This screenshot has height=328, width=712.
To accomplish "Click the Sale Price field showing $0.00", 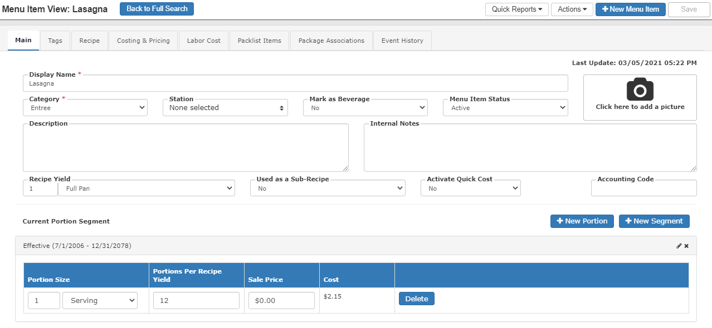I will (x=281, y=301).
